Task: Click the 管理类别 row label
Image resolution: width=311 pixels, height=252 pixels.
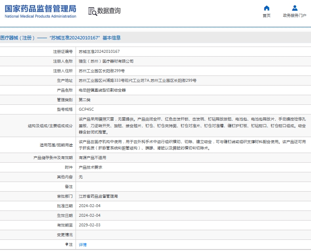Action: click(65, 100)
